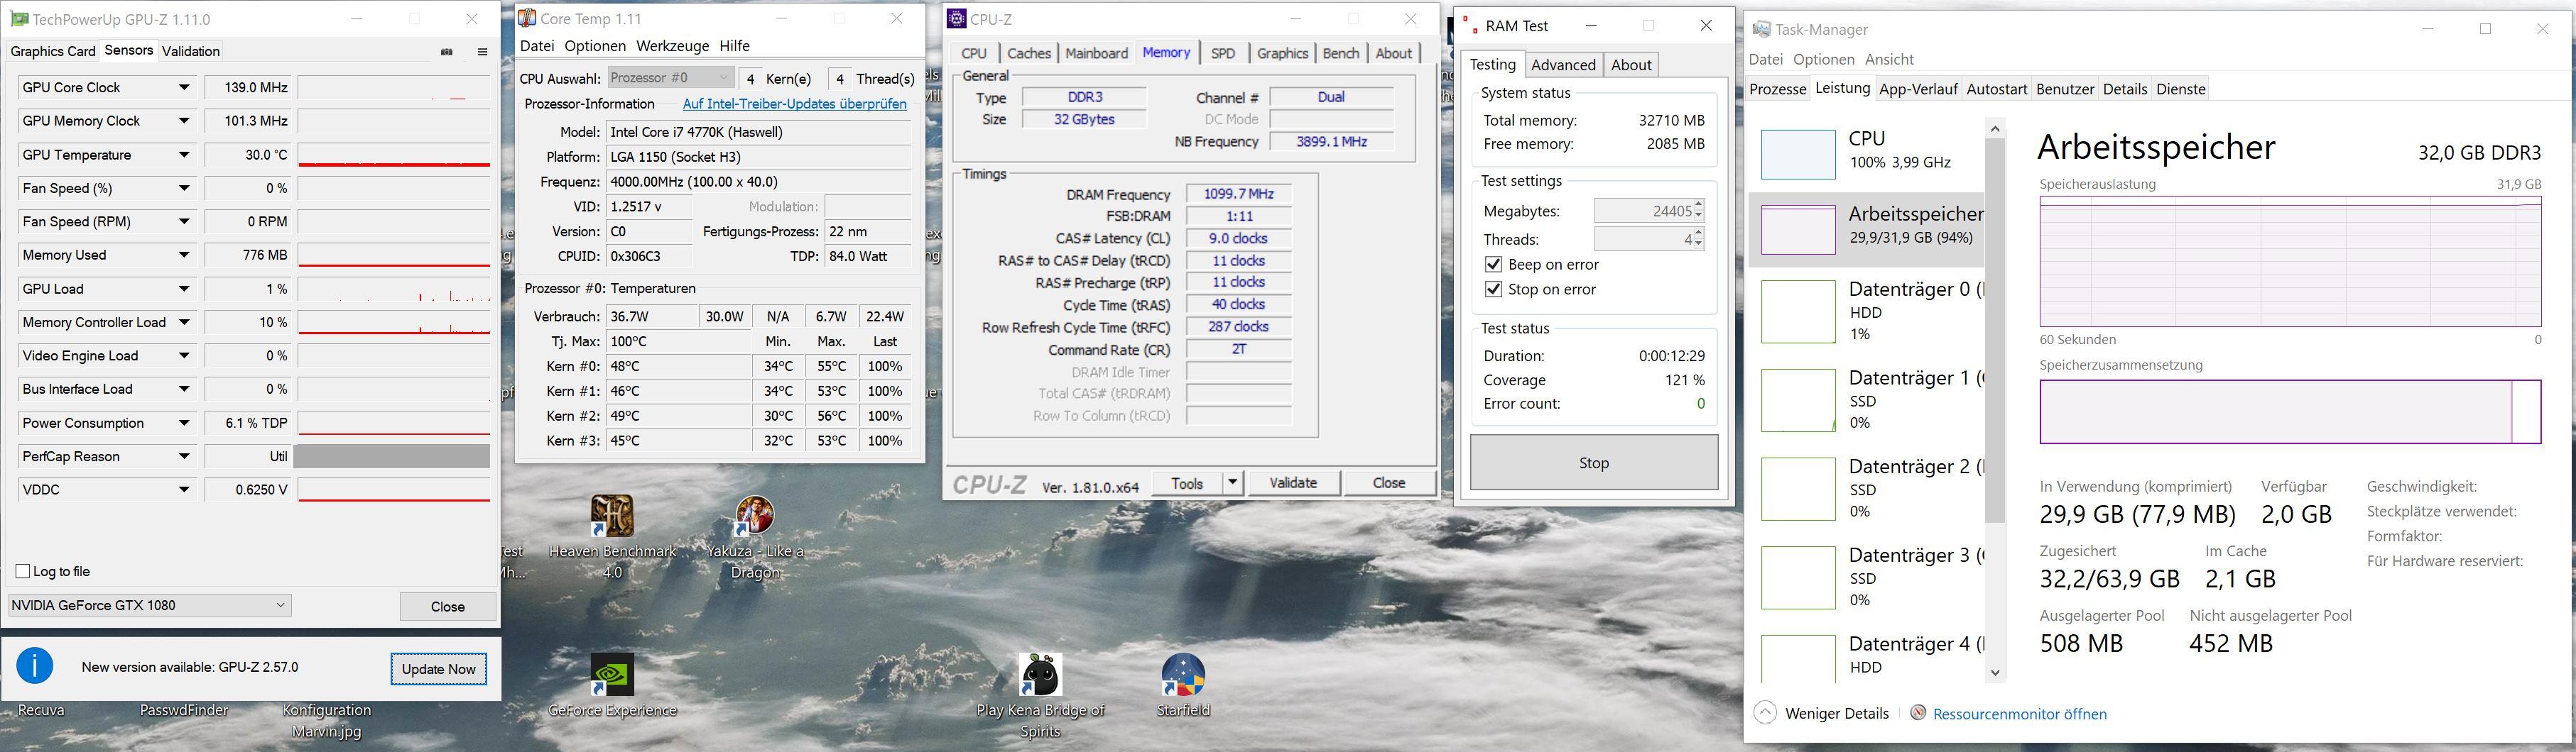Click RAM Test title bar icon

point(1469,26)
